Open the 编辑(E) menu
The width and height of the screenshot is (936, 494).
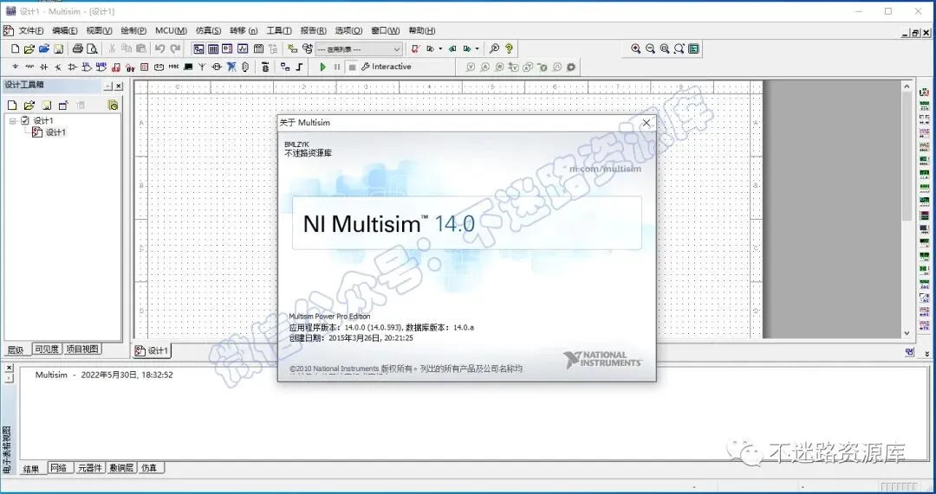[64, 30]
